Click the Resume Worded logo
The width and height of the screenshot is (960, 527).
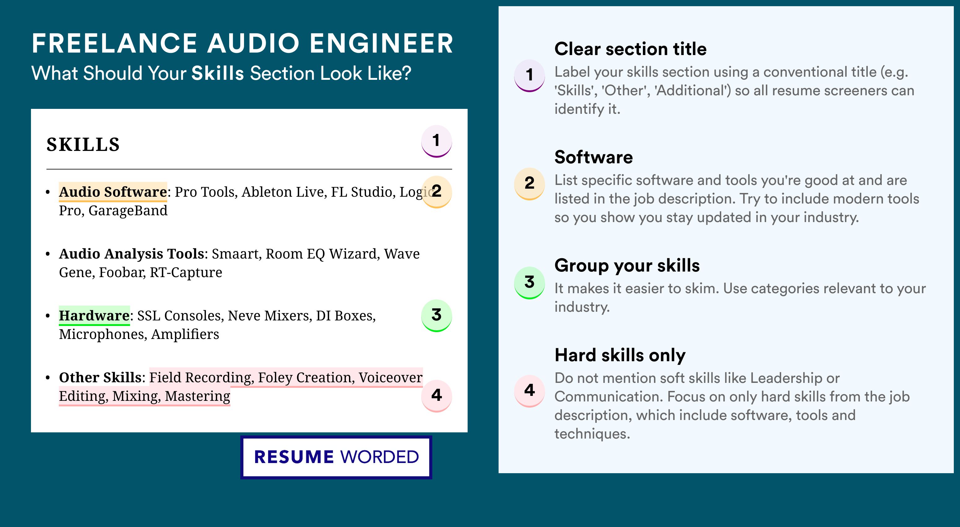[336, 457]
